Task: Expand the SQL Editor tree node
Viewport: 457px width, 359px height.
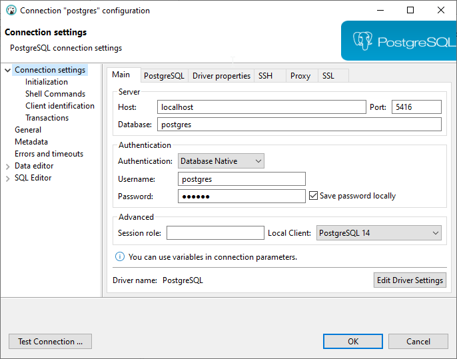Action: (8, 179)
